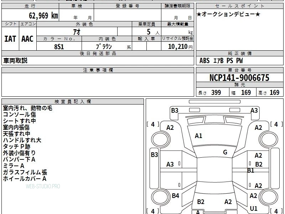Click the 車台番号 header

[239, 70]
